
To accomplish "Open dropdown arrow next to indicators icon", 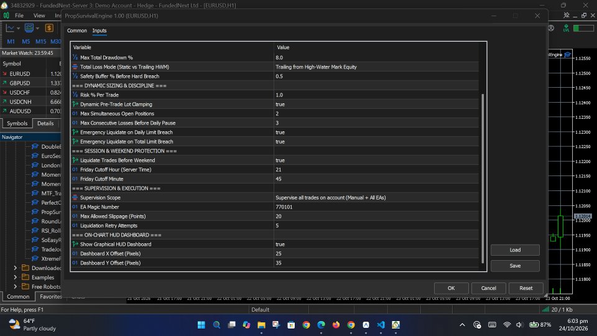I will (x=37, y=29).
